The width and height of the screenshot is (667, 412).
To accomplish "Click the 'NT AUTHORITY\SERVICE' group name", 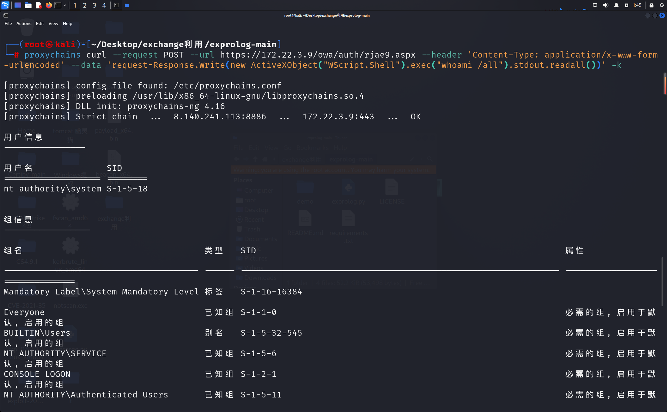I will tap(55, 354).
